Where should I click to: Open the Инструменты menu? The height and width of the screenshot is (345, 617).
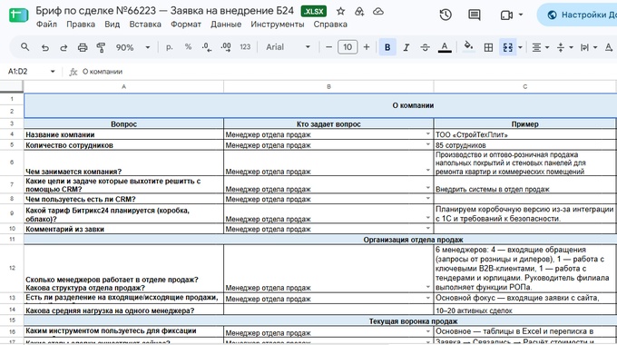278,25
